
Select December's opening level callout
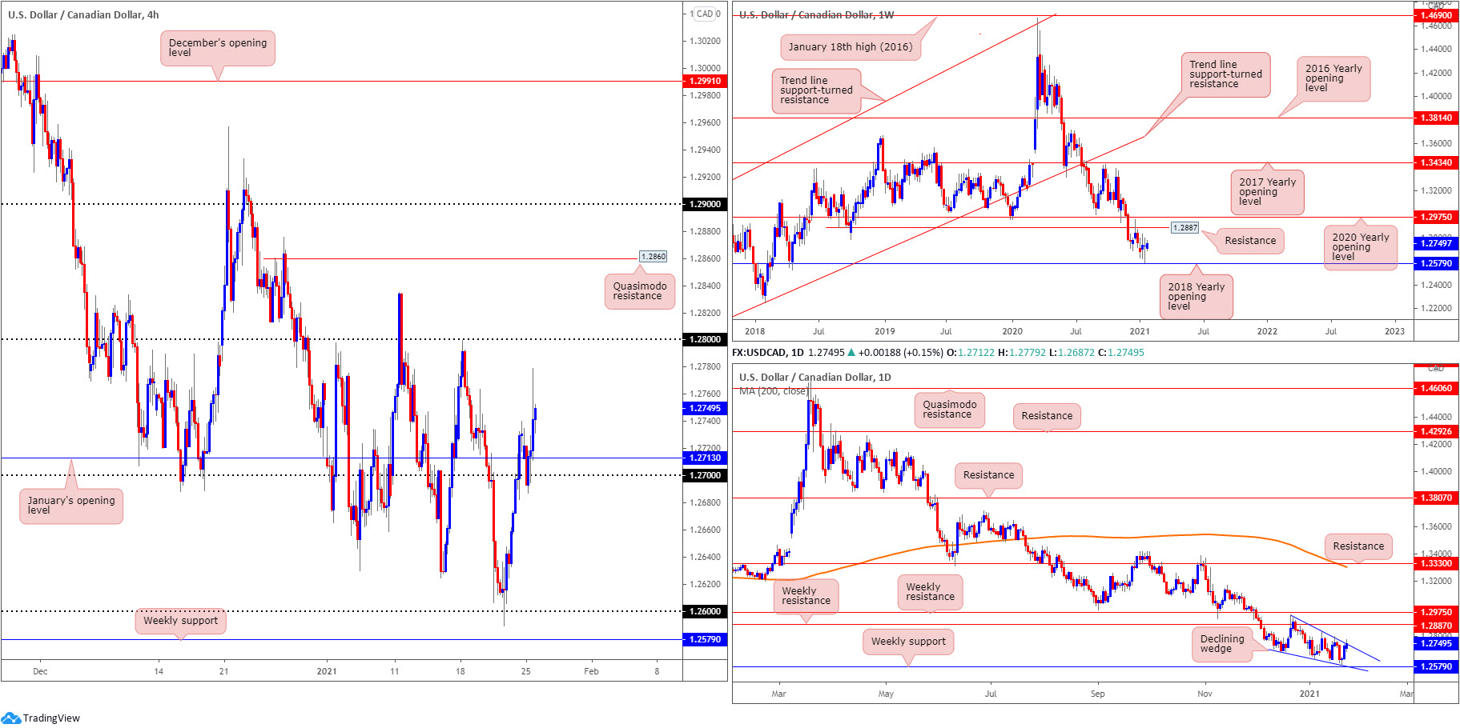[218, 48]
